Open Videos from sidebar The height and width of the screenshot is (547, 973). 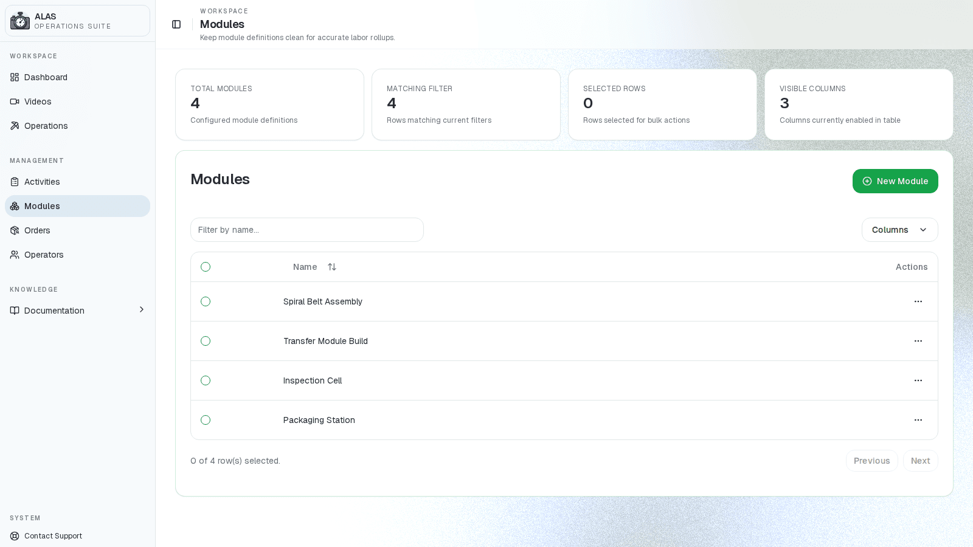(77, 101)
